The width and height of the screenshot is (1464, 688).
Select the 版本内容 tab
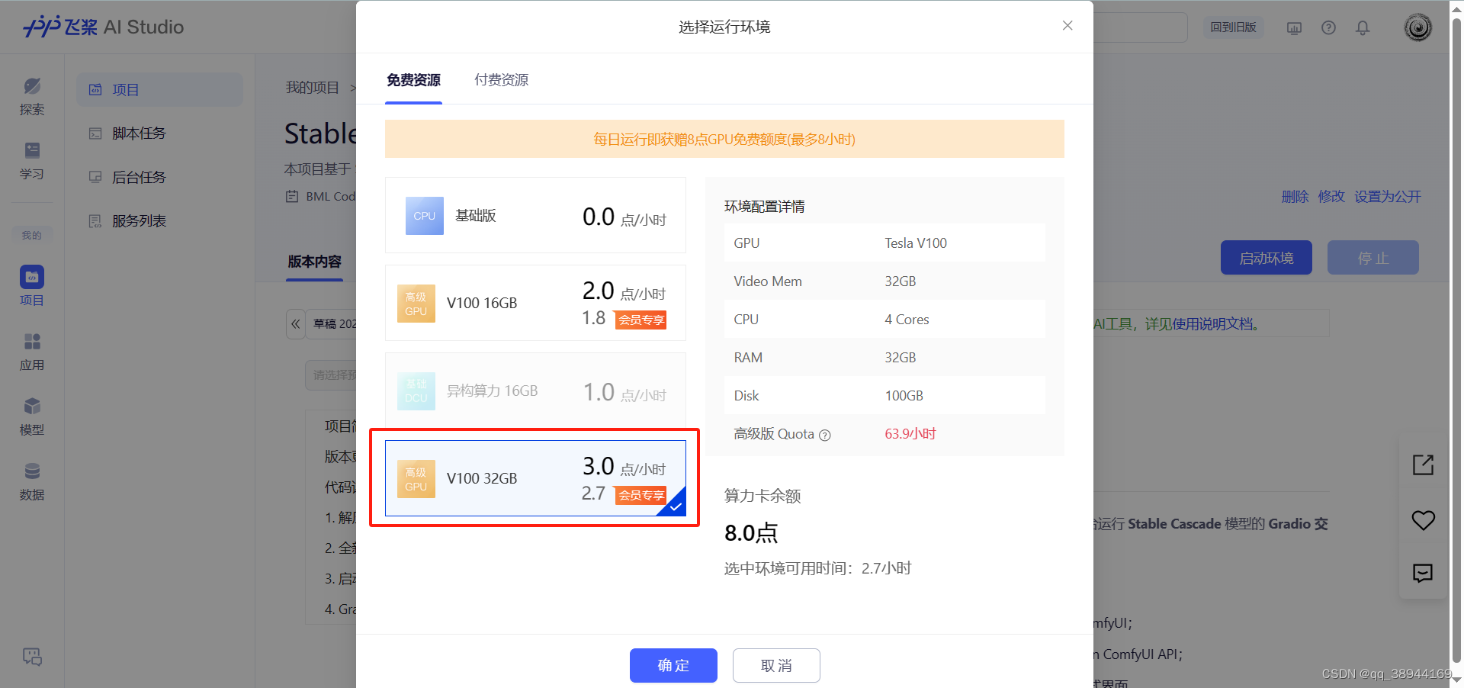314,262
